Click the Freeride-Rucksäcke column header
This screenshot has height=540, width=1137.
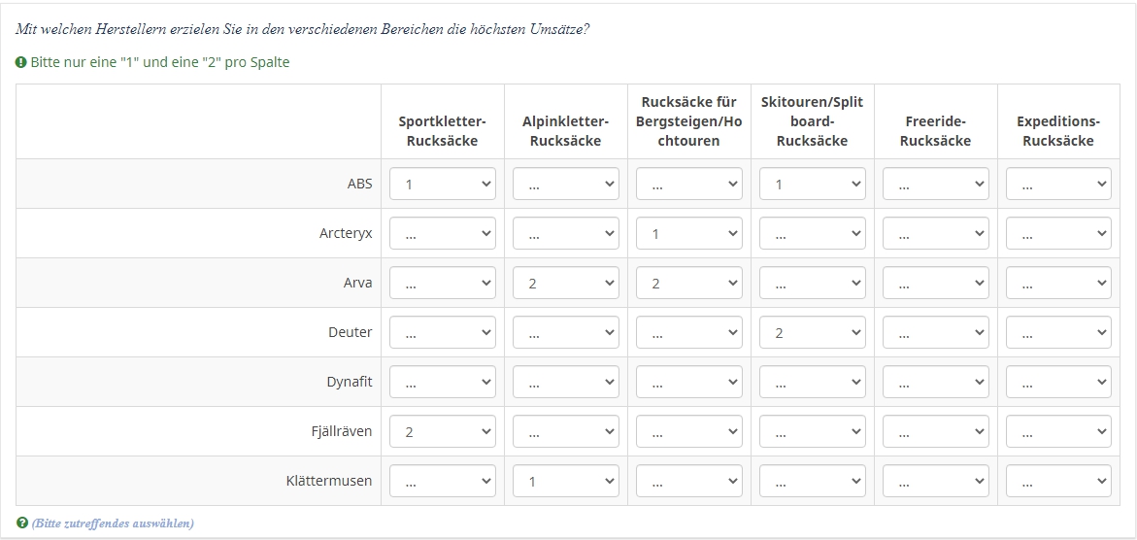(x=935, y=131)
